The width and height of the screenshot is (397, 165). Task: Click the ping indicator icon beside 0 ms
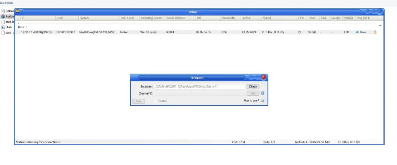pos(357,32)
